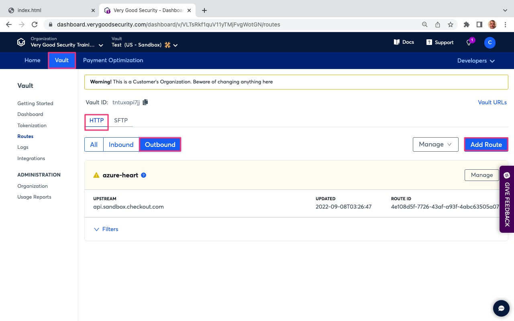This screenshot has width=514, height=321.
Task: Open the Chrome extensions puzzle icon
Action: pos(466,24)
